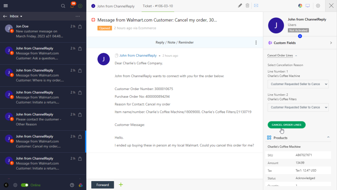The height and width of the screenshot is (190, 337).
Task: Click the green plus next to Forward
Action: pos(121,185)
